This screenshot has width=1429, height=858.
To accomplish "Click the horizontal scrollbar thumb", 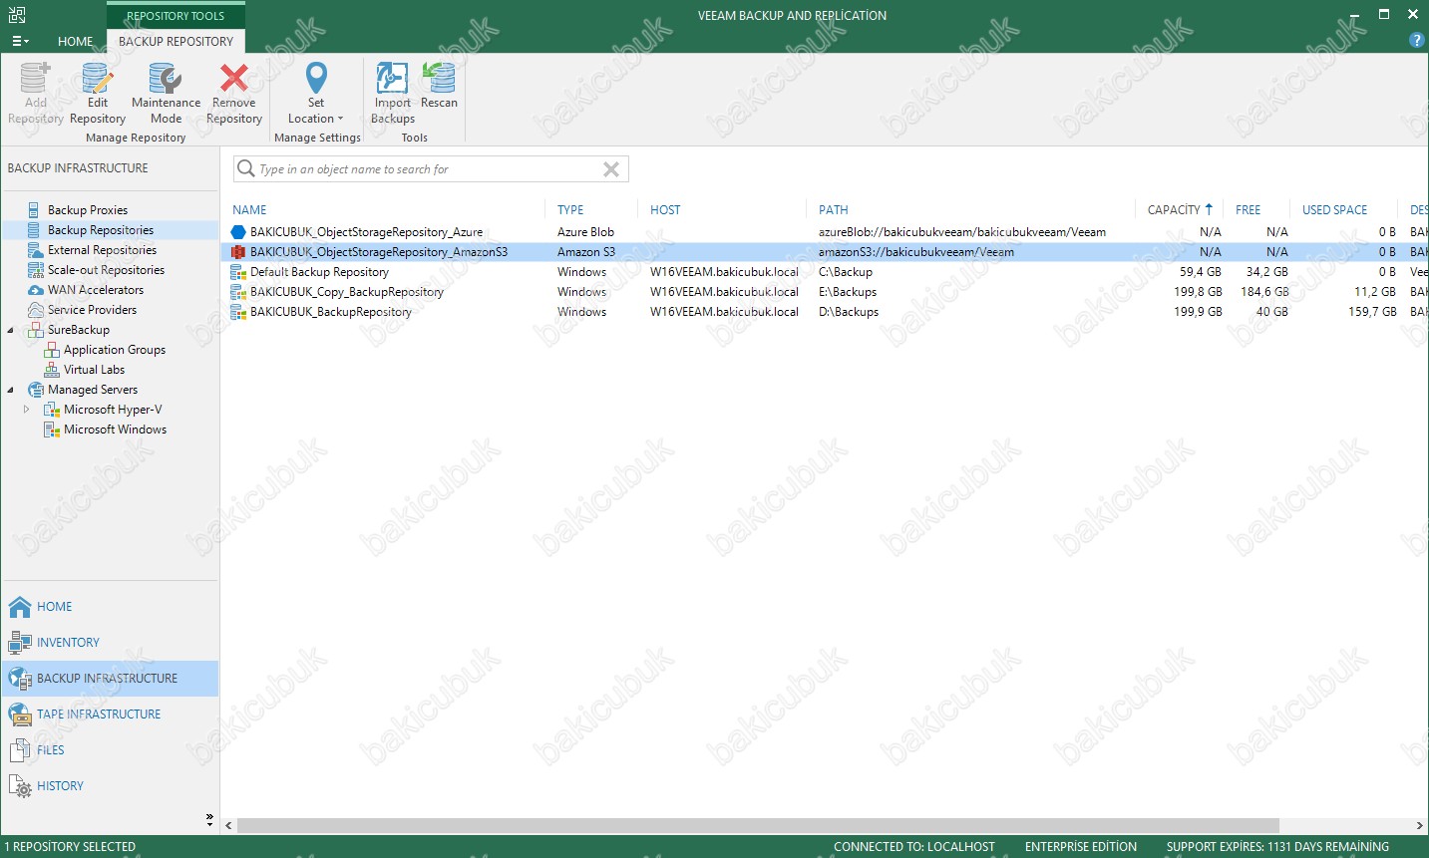I will tap(758, 826).
